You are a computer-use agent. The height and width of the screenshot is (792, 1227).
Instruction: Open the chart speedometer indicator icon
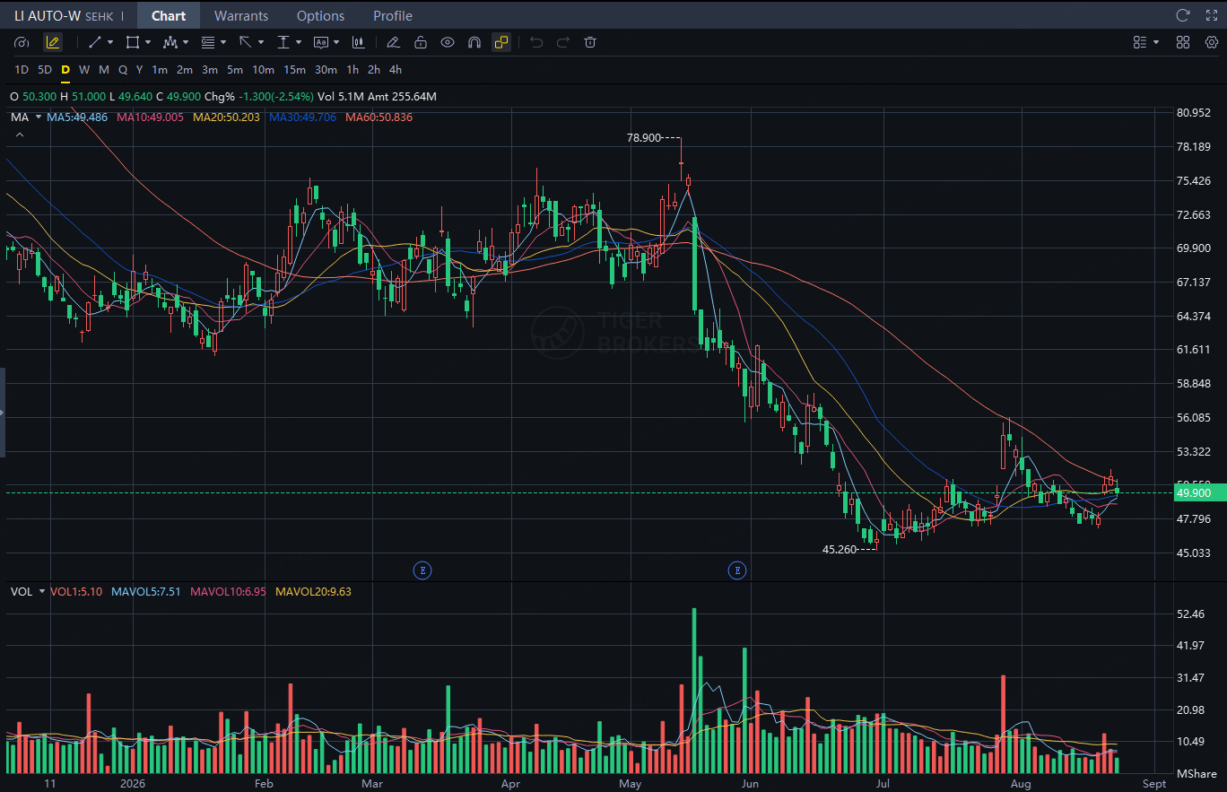(x=22, y=42)
